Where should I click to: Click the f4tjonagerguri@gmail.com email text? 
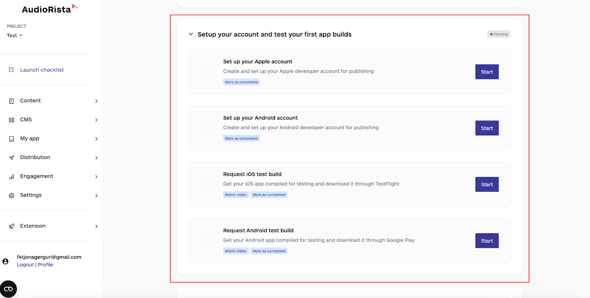pyautogui.click(x=49, y=257)
